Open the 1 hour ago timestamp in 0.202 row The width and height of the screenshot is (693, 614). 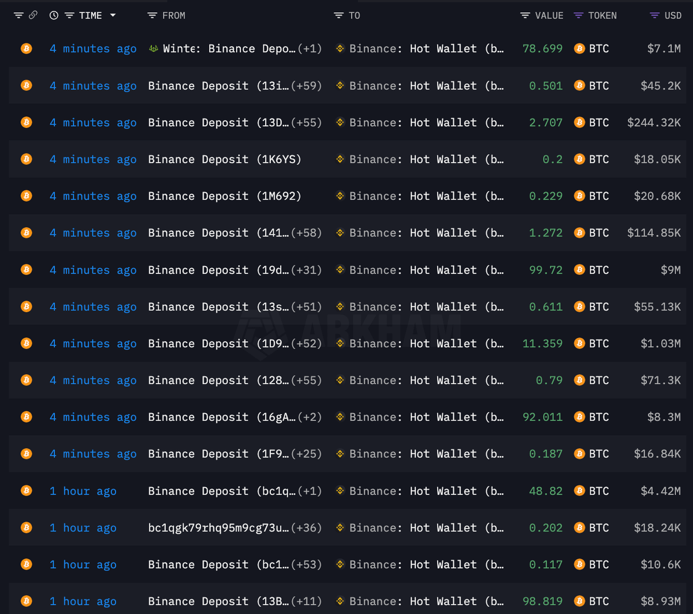click(x=83, y=528)
